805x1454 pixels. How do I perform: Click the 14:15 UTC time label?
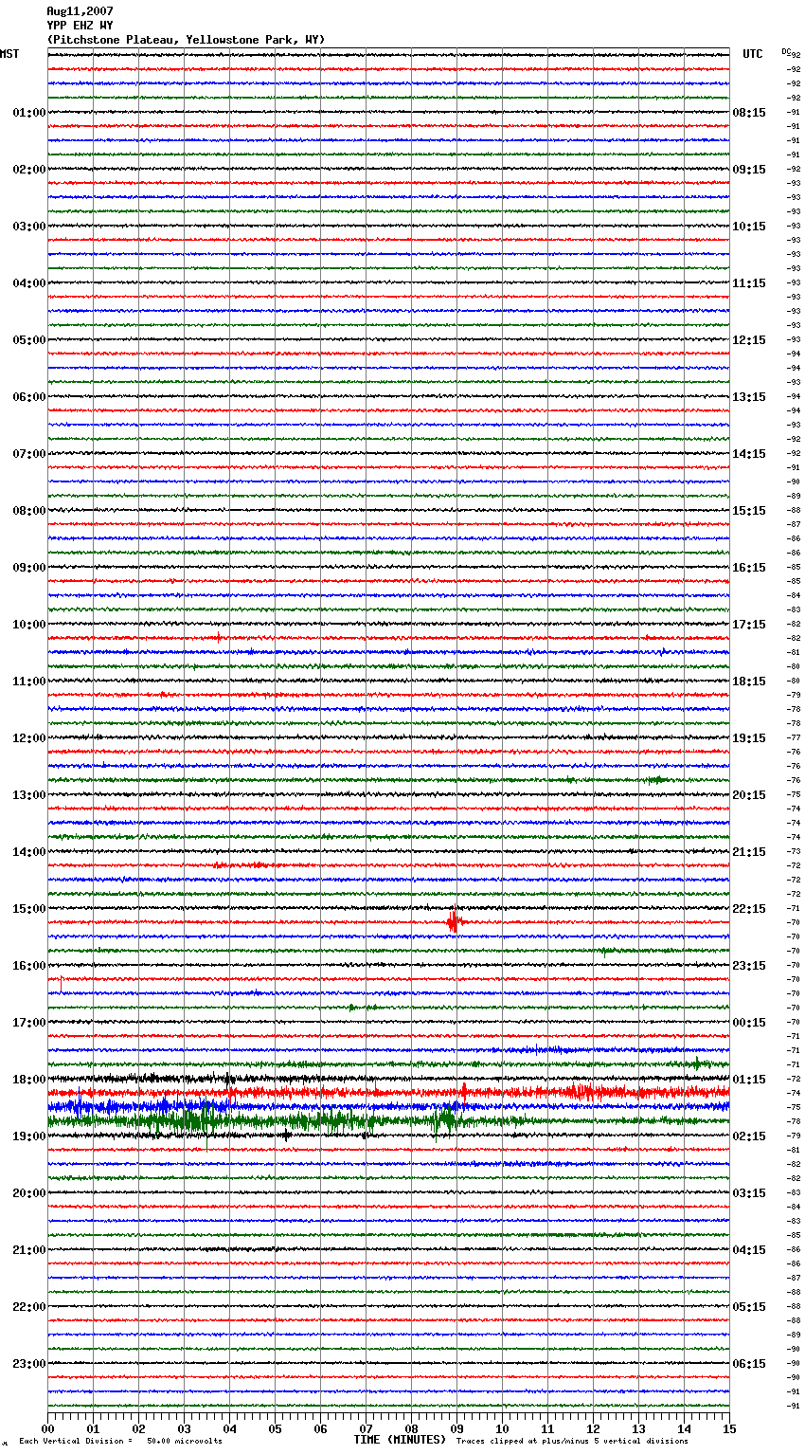pos(749,454)
